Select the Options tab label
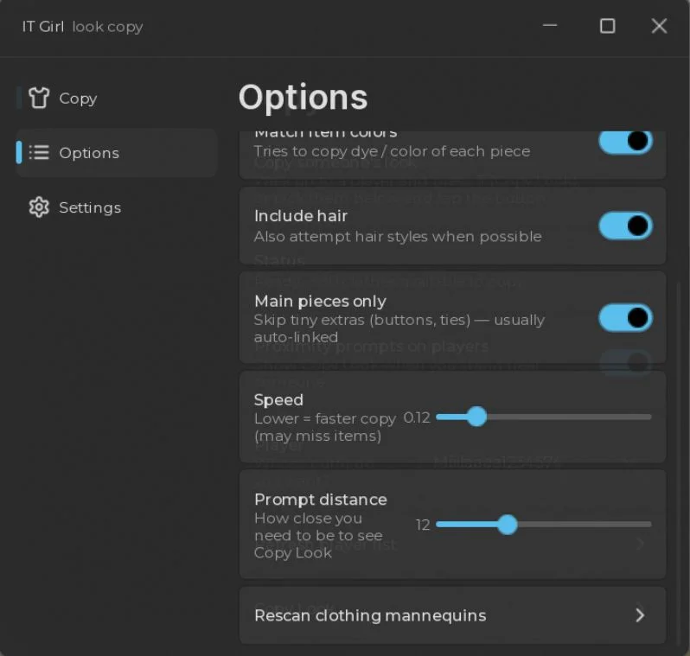The image size is (690, 656). 89,153
